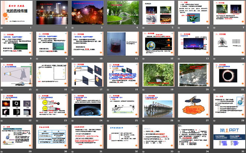Image resolution: width=246 pixels, height=153 pixels.
Task: Select slide 11 with red liquid glass
Action: click(123, 44)
